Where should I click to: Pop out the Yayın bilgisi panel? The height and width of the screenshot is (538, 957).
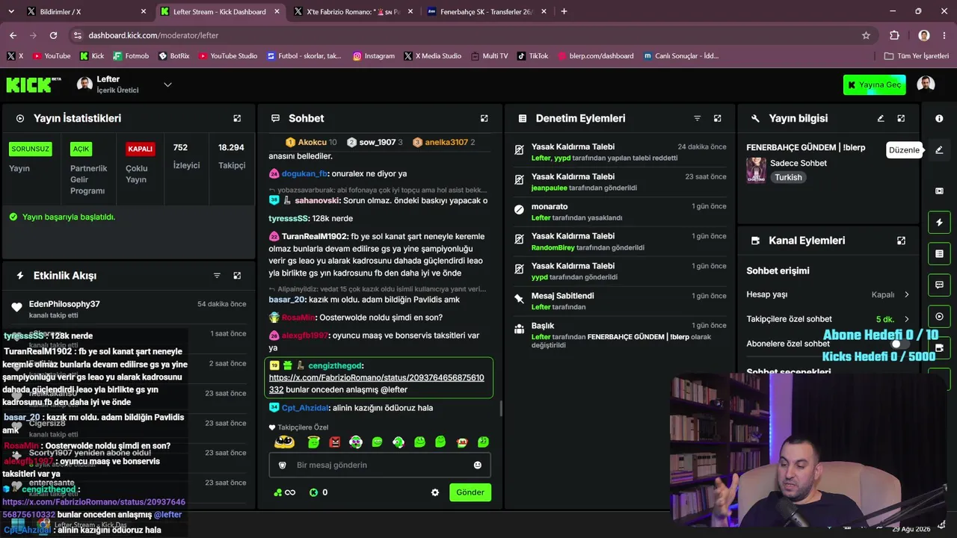click(x=901, y=118)
